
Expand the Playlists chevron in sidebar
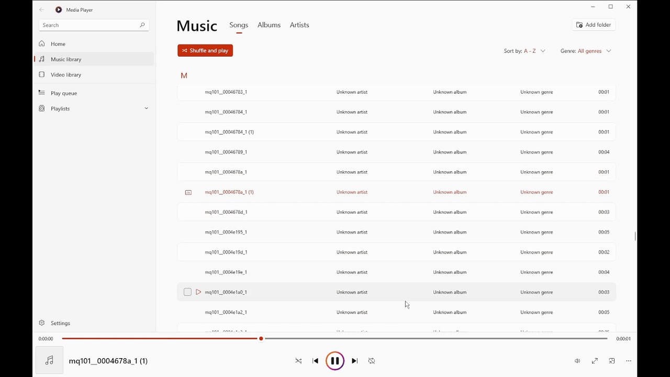tap(146, 108)
